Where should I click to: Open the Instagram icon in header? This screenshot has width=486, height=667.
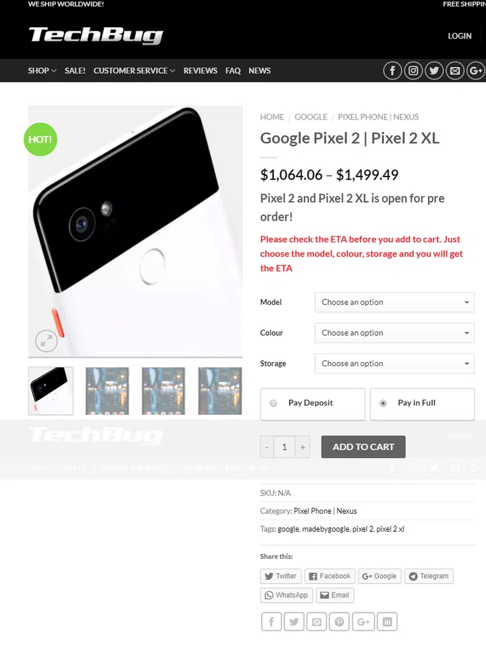[414, 71]
